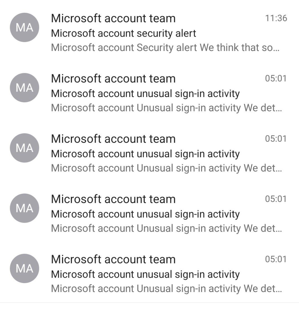Open the first unusual sign-in activity subject
This screenshot has height=310, width=299.
[145, 93]
